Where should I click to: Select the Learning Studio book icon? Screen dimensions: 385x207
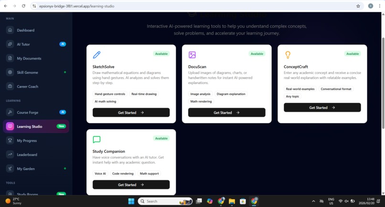coord(10,126)
